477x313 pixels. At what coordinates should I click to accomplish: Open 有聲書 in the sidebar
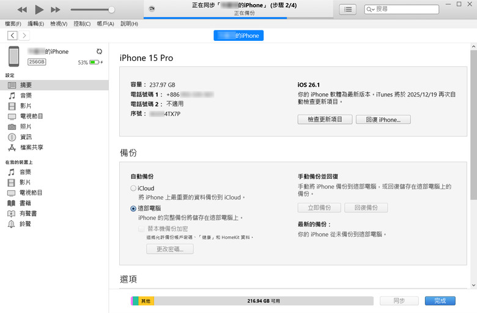point(54,214)
